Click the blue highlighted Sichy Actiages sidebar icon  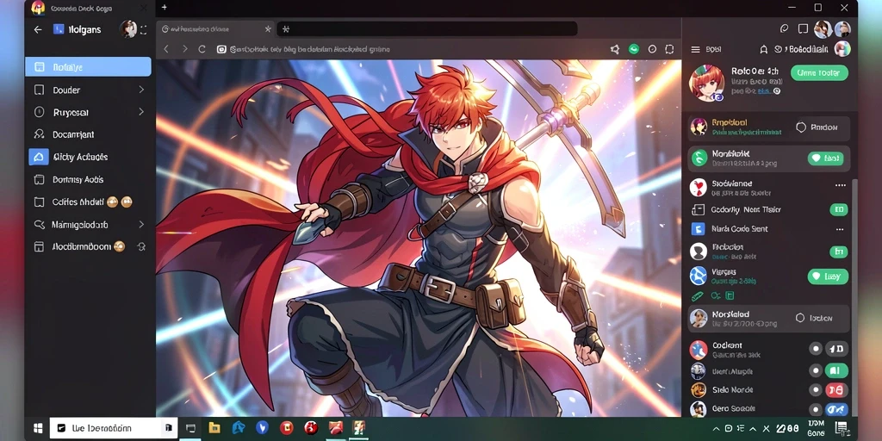(x=38, y=157)
